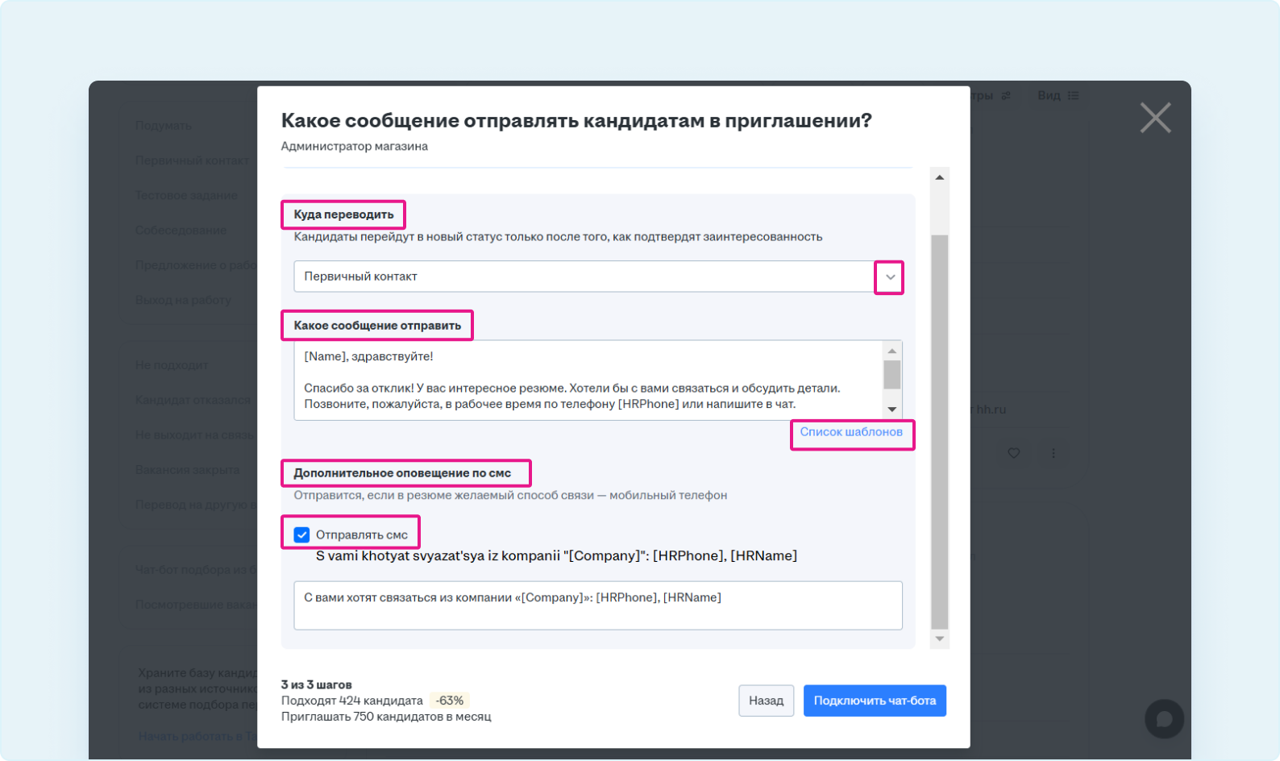Click the Вид list view icon
1280x761 pixels.
pyautogui.click(x=1073, y=95)
